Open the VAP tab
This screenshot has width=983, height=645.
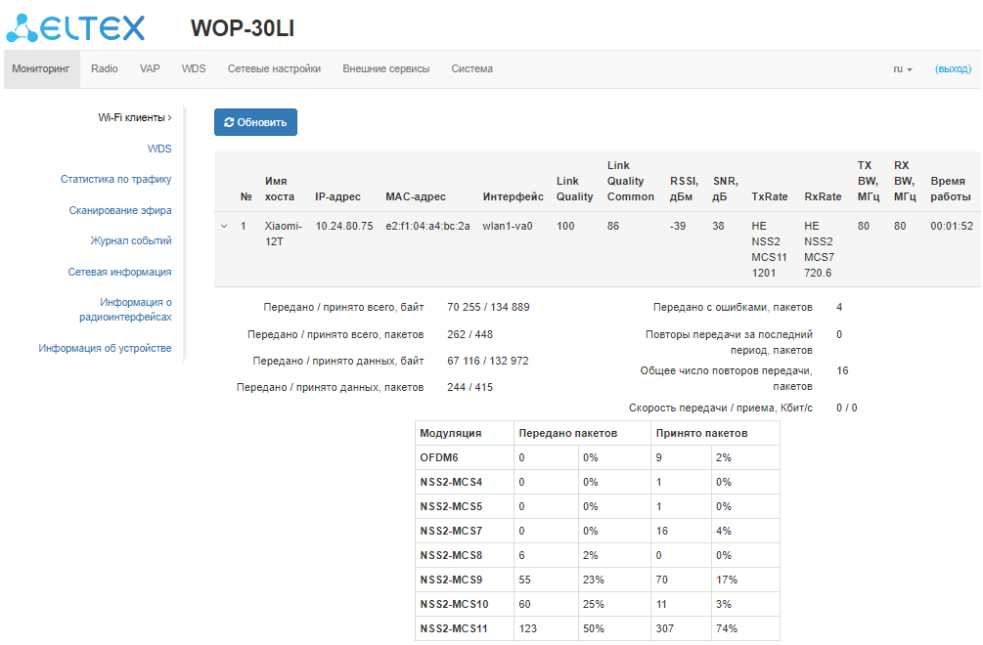pyautogui.click(x=150, y=69)
